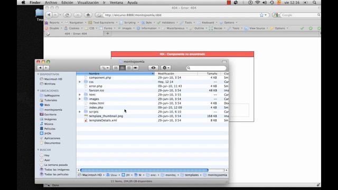Switch Finder to icon view

click(116, 68)
